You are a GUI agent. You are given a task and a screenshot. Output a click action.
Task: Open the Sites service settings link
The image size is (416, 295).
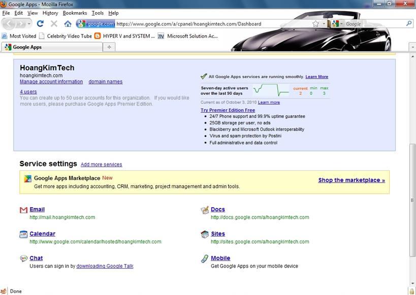point(218,234)
